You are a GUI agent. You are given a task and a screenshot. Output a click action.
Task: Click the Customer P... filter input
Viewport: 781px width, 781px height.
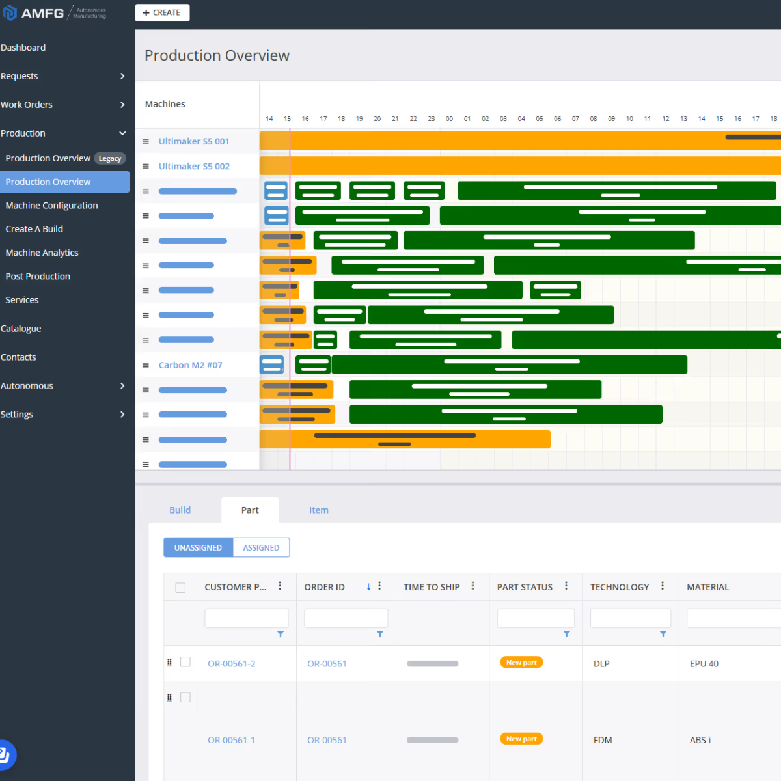[x=247, y=618]
